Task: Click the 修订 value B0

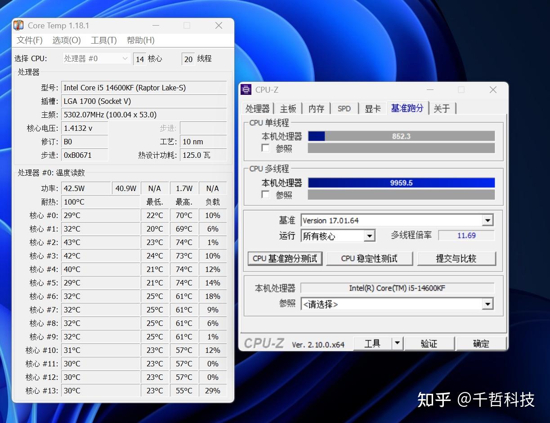Action: click(85, 142)
